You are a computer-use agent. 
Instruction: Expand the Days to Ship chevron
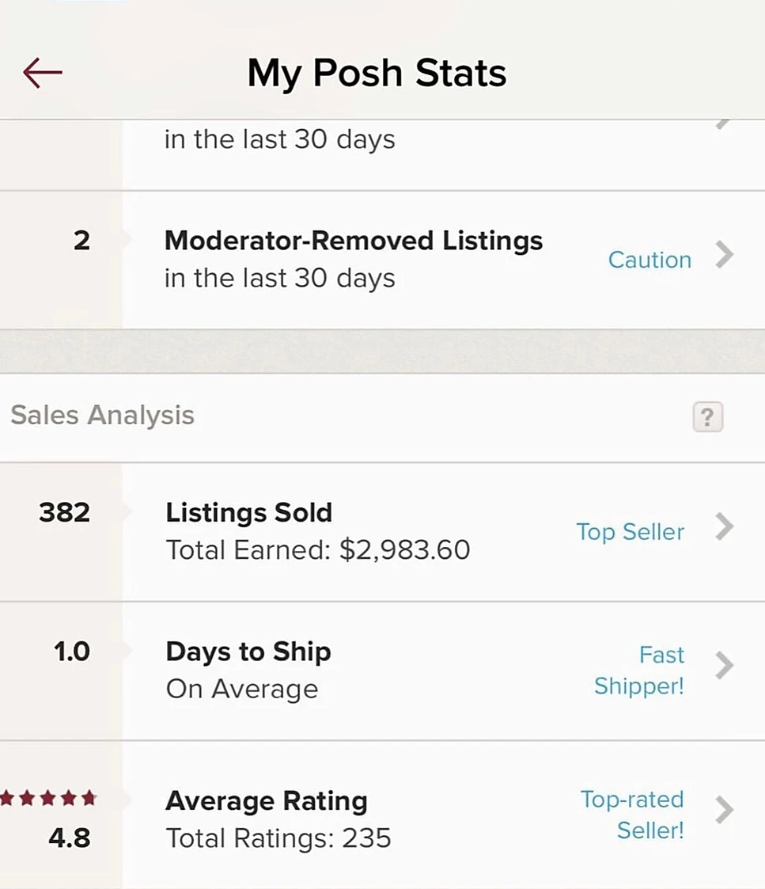724,666
